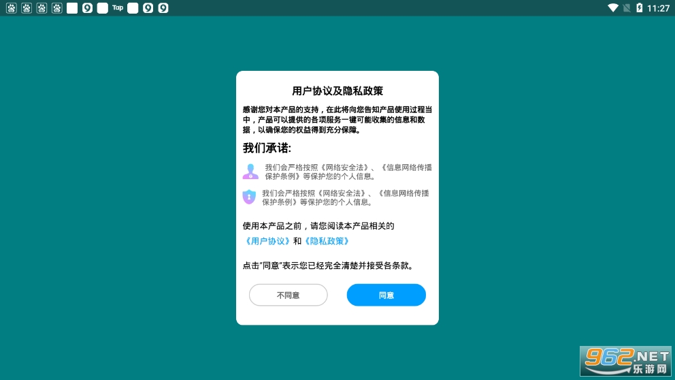Click the no-SIM signal icon in status bar

click(627, 7)
